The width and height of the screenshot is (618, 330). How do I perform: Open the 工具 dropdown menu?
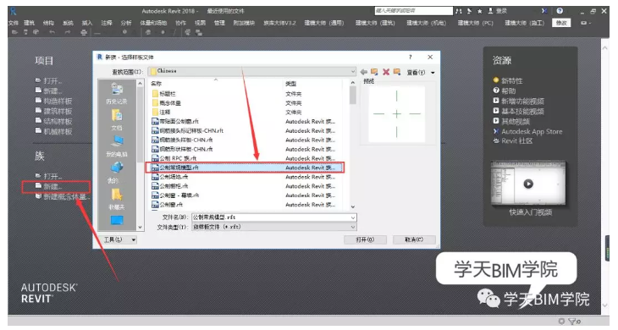coord(120,239)
